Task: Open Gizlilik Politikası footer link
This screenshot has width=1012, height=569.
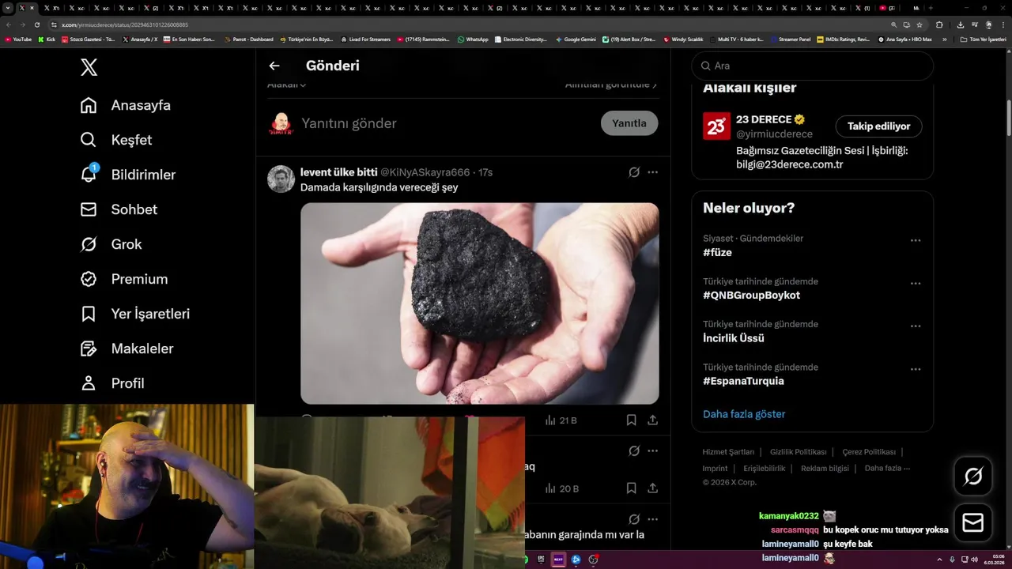Action: [798, 452]
